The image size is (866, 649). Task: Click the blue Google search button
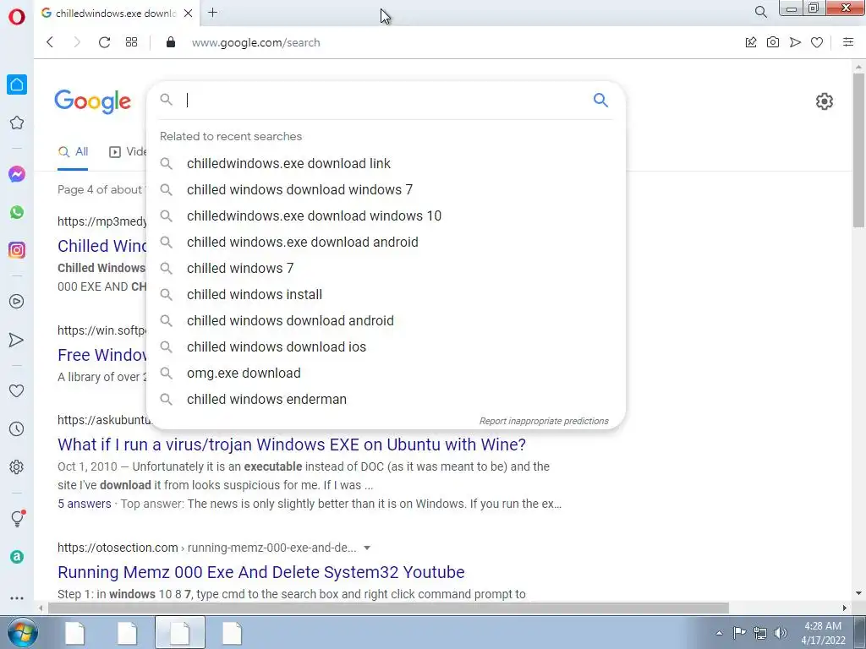600,100
